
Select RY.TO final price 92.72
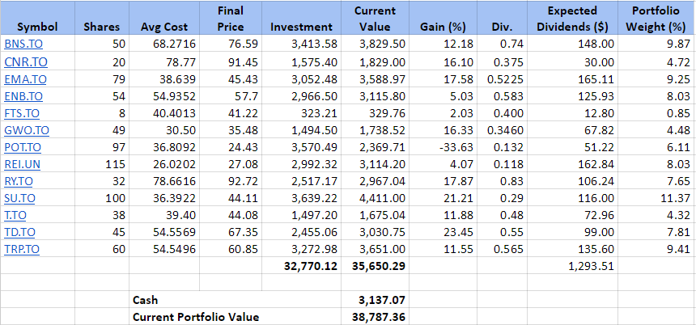[231, 181]
